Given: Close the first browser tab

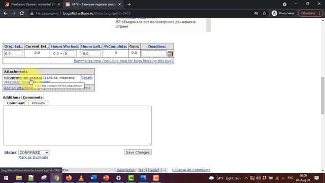Looking at the screenshot, I should 59,5.
